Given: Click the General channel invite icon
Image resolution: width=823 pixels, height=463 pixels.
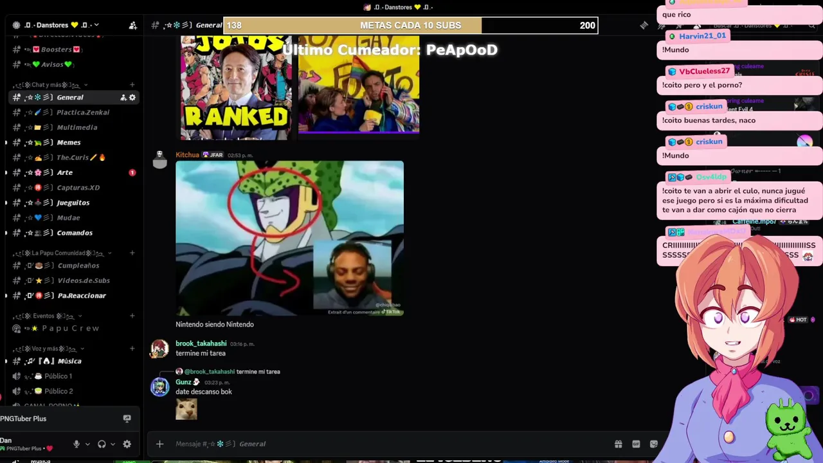Looking at the screenshot, I should point(123,98).
